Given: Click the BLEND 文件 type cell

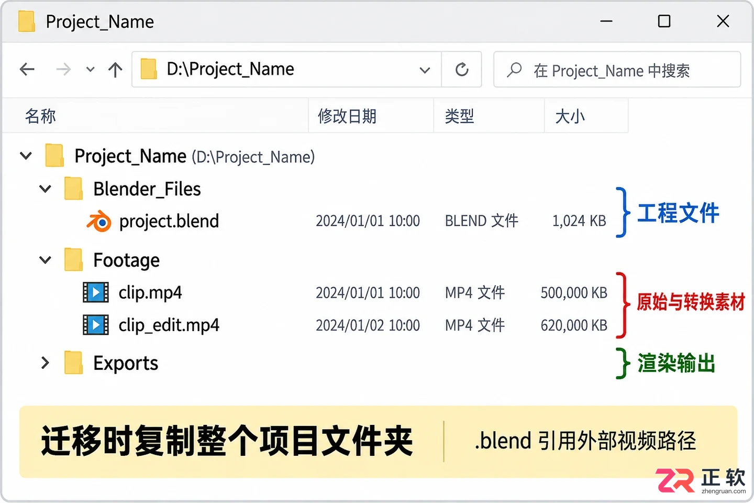Looking at the screenshot, I should click(x=481, y=221).
